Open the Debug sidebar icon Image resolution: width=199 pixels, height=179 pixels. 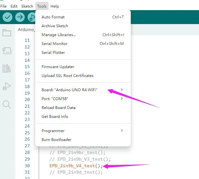7,86
